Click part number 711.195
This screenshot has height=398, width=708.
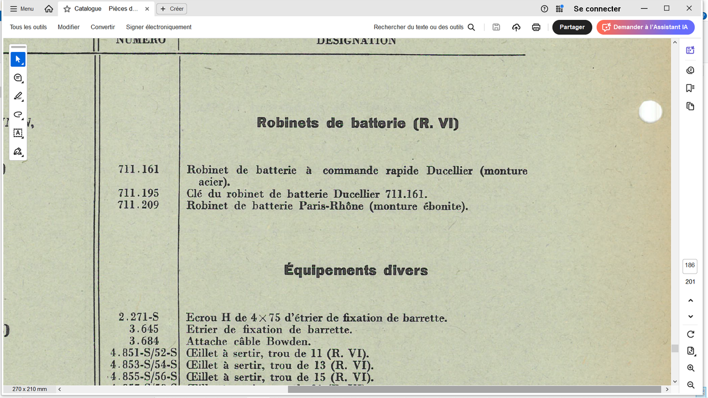coord(138,193)
